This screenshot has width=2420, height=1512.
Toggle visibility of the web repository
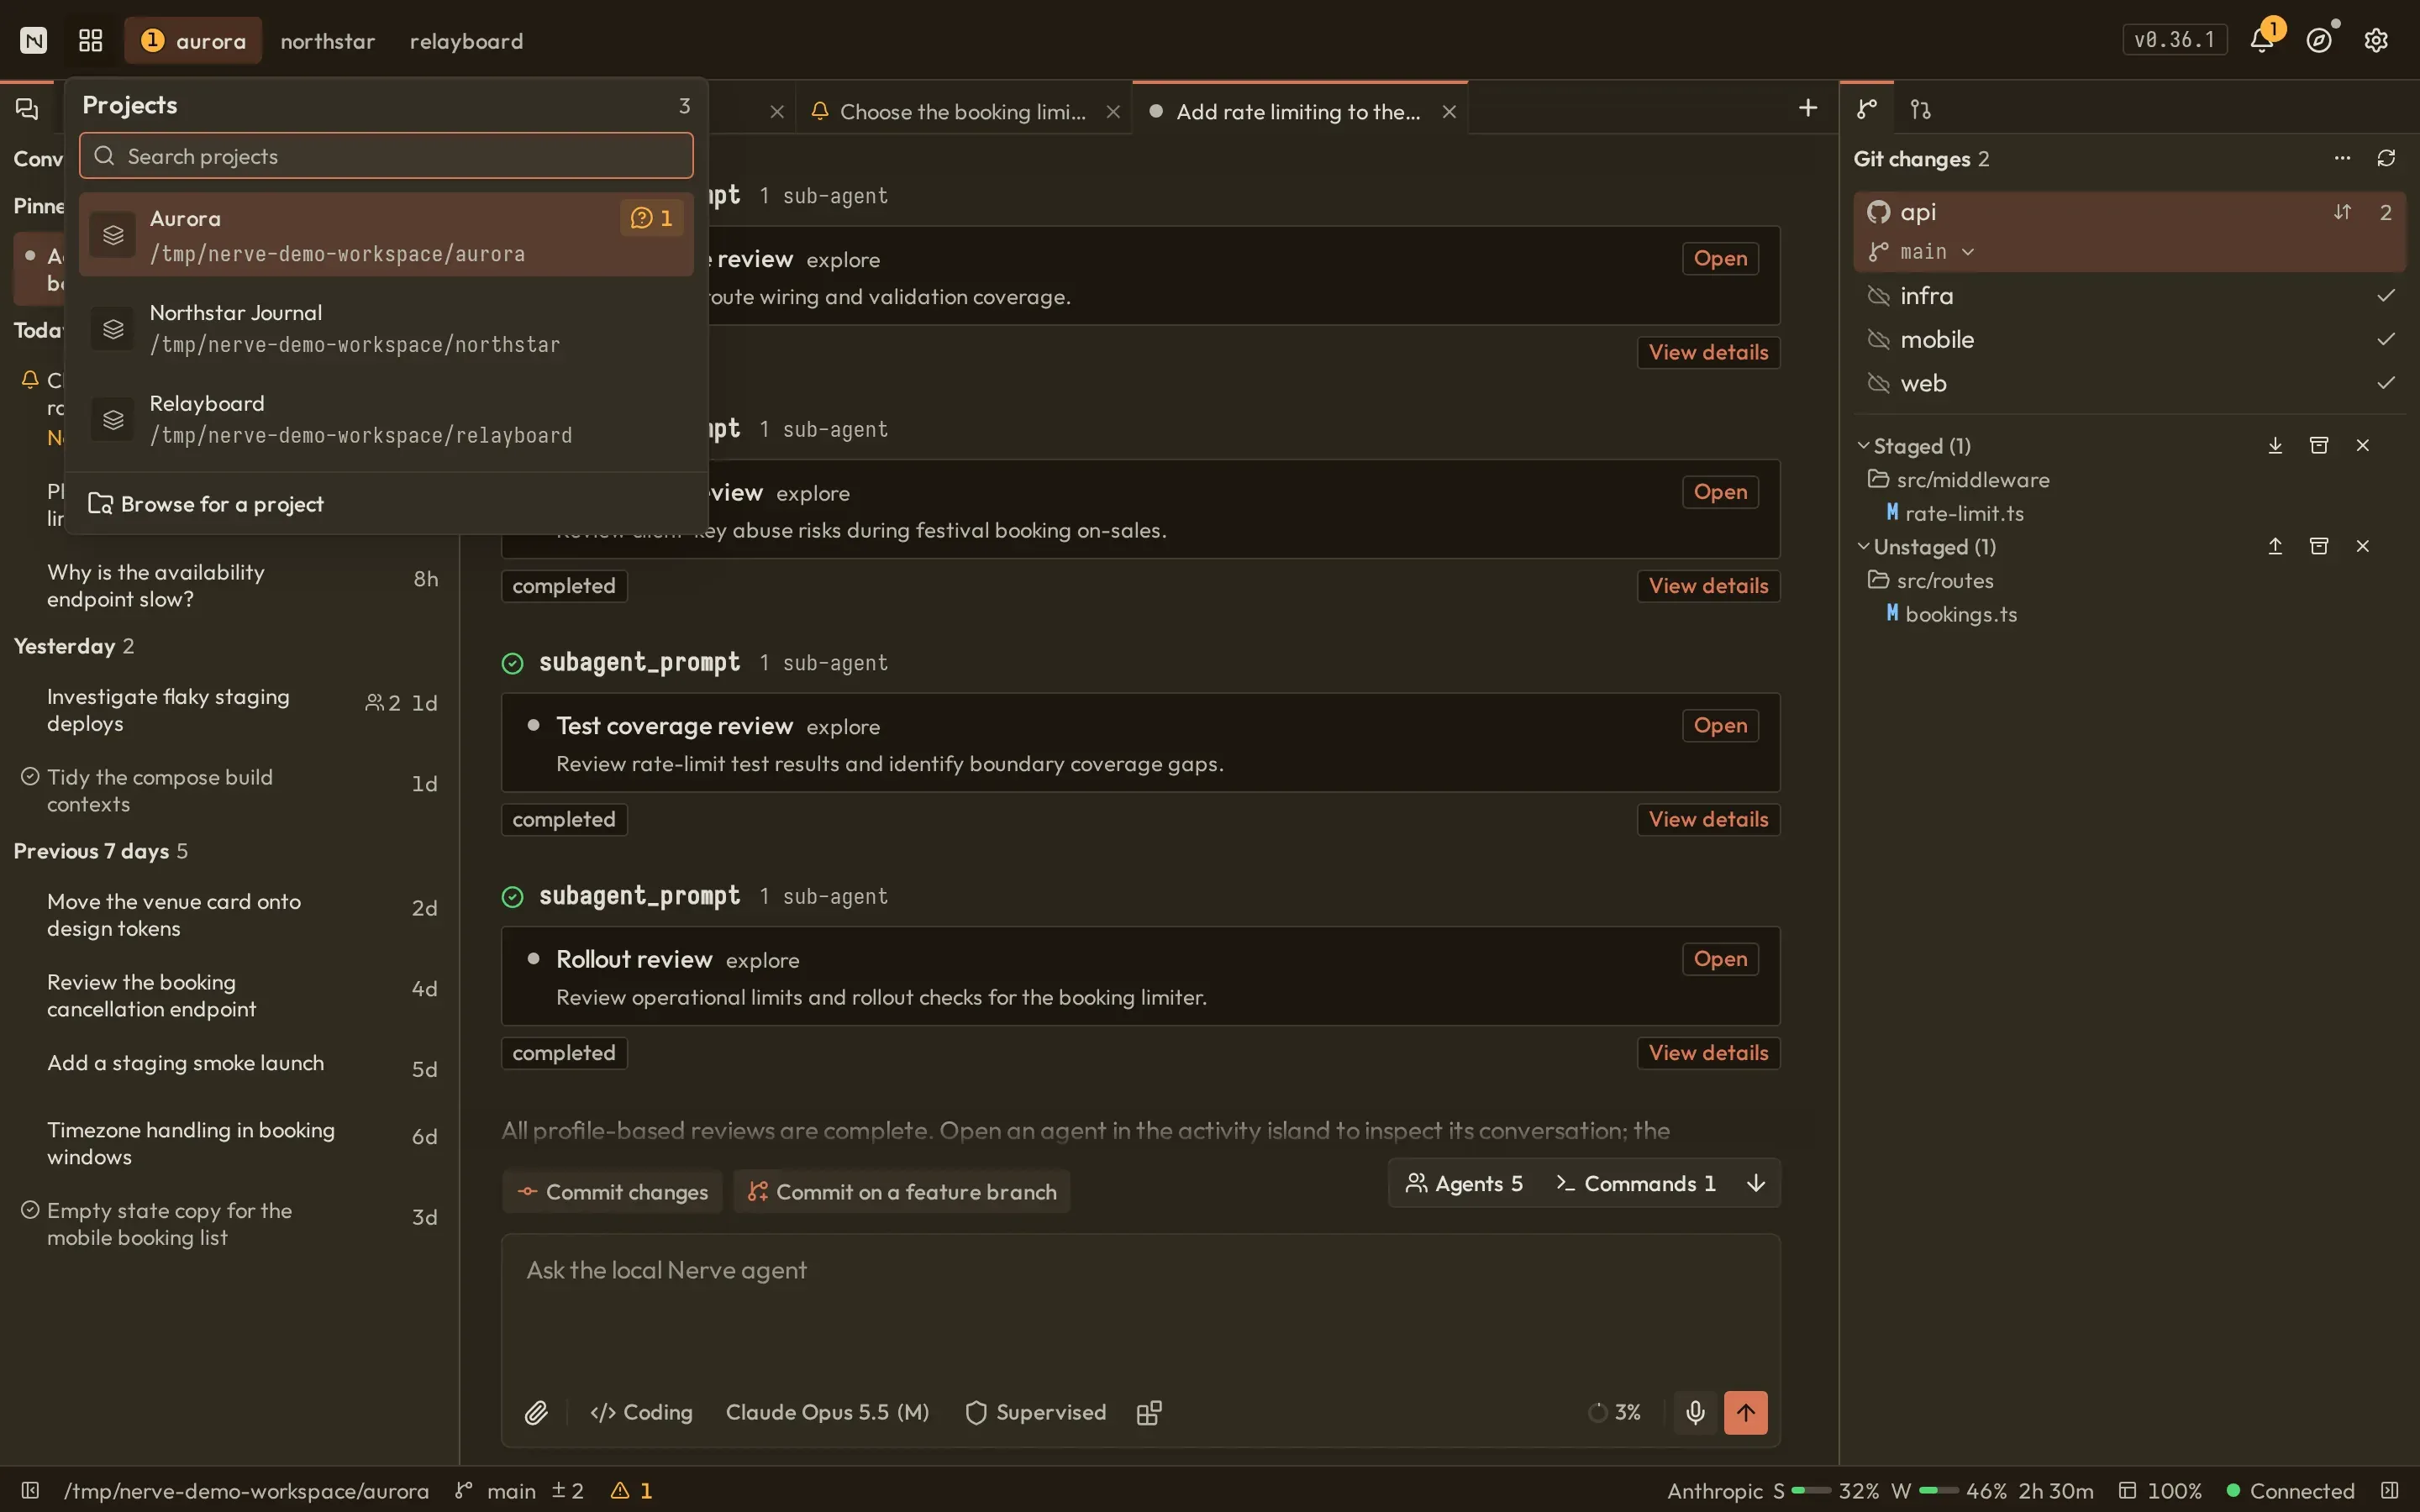(x=1879, y=384)
